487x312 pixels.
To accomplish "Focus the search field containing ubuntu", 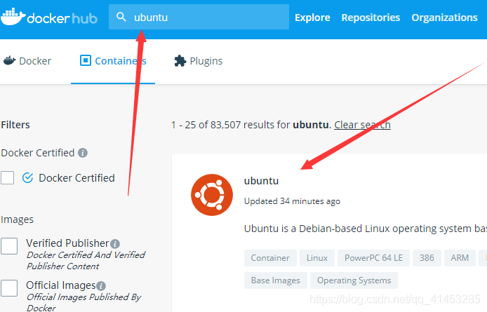I will click(199, 17).
